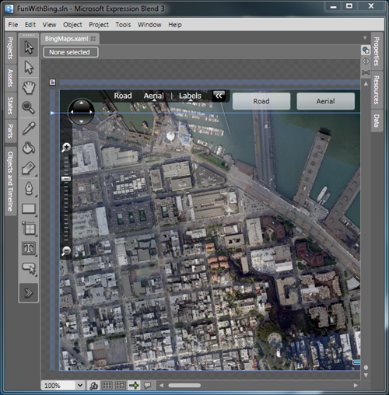Viewport: 389px width, 395px height.
Task: Expand the Resources side panel
Action: (x=377, y=90)
